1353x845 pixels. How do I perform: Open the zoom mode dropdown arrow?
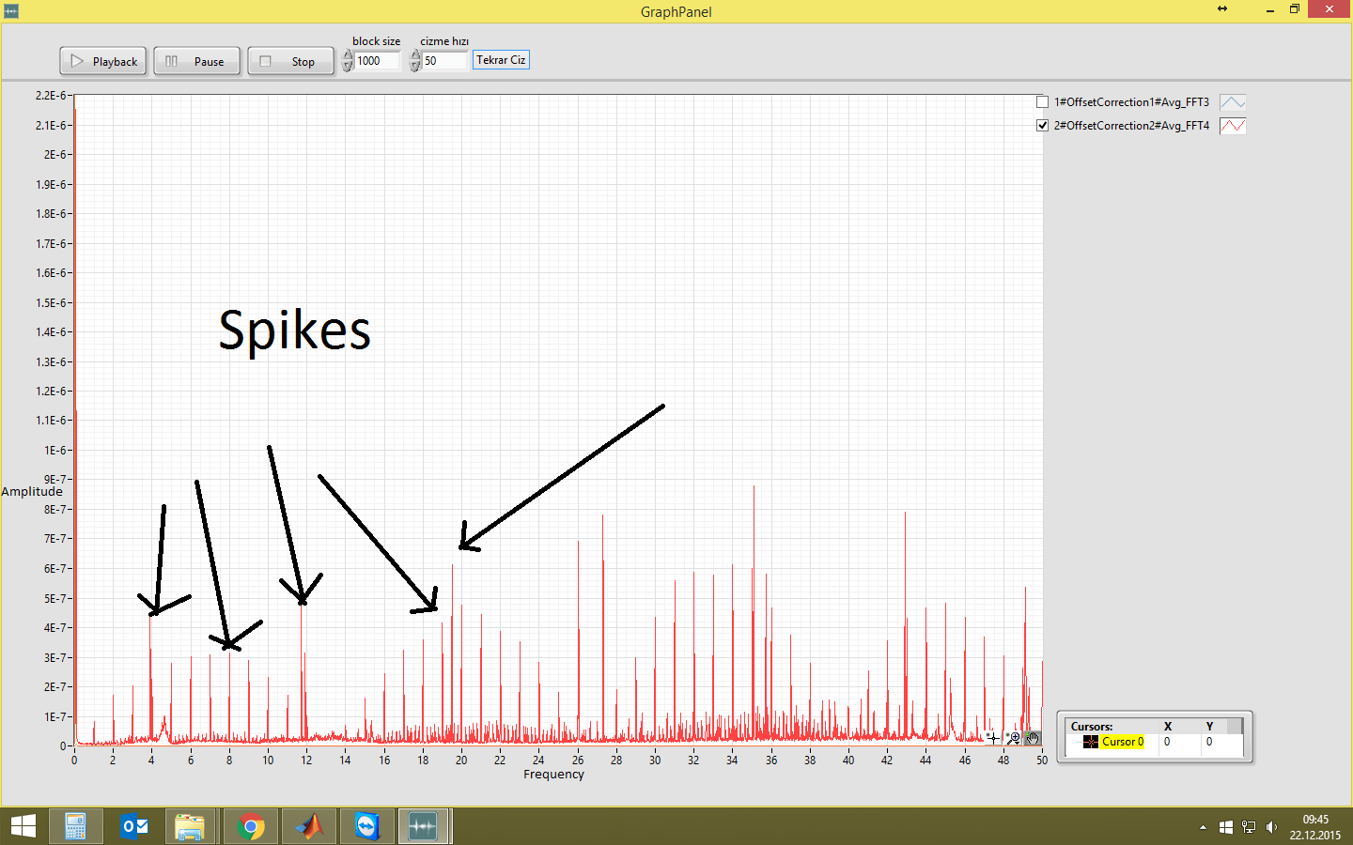(x=1017, y=743)
